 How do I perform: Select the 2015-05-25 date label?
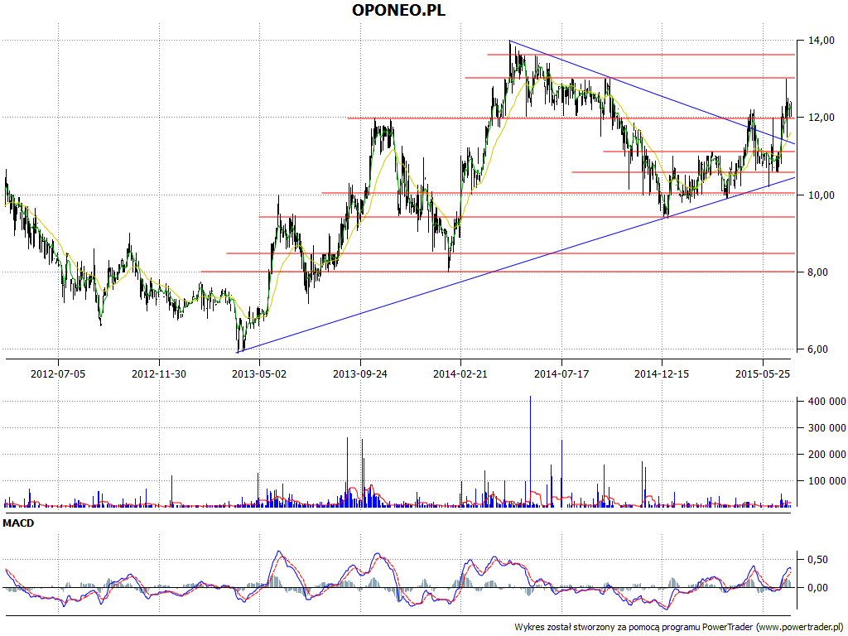[x=763, y=373]
